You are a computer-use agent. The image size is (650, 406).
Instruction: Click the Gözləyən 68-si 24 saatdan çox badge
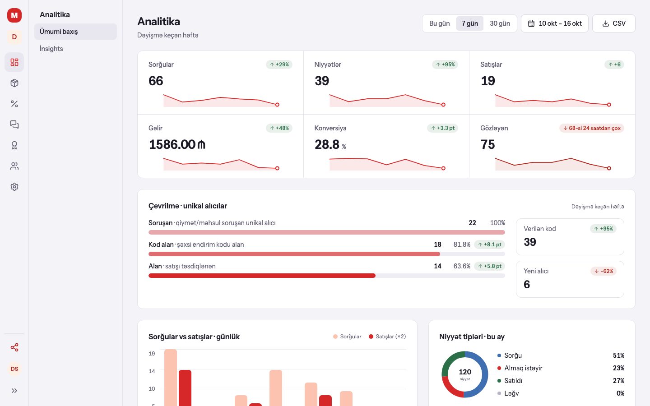pos(592,128)
